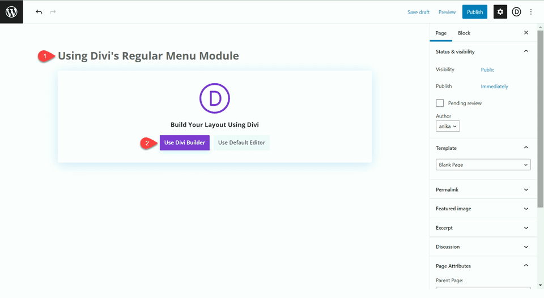Screen dimensions: 544x298
Task: Change publish time via Immediately link
Action: coord(494,87)
